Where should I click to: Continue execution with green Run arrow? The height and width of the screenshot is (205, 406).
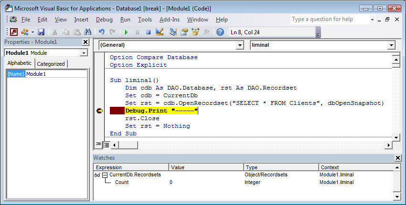[x=127, y=32]
